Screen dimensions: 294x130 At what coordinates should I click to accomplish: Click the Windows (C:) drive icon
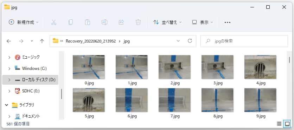click(17, 68)
